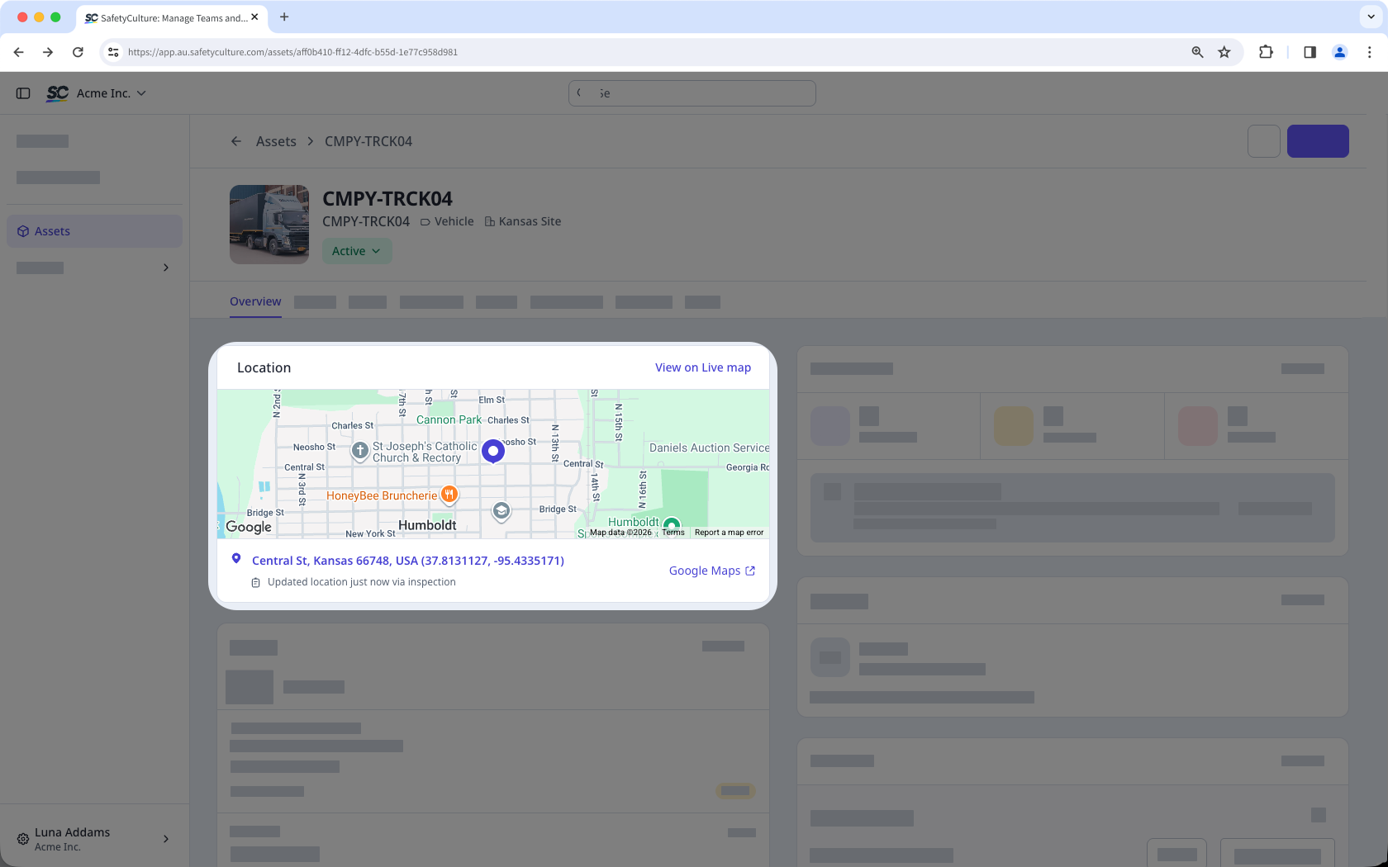1388x867 pixels.
Task: Open Google Maps external link
Action: (x=712, y=571)
